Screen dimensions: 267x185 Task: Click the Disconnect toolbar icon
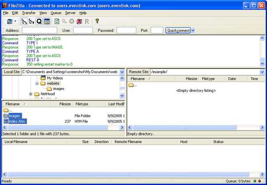(x=79, y=21)
